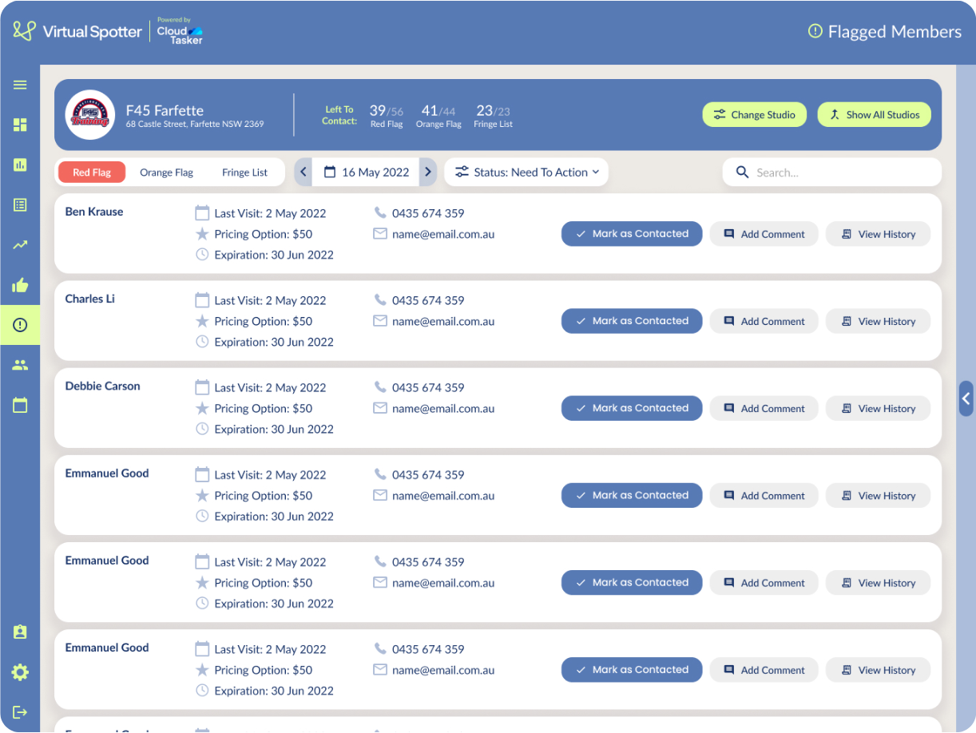Screen dimensions: 976x733
Task: Switch to the Fringe List tab
Action: (244, 172)
